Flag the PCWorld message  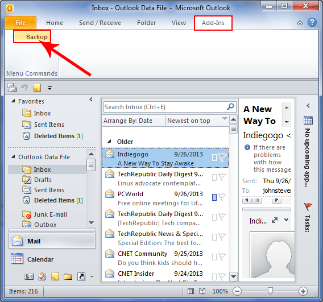222,197
